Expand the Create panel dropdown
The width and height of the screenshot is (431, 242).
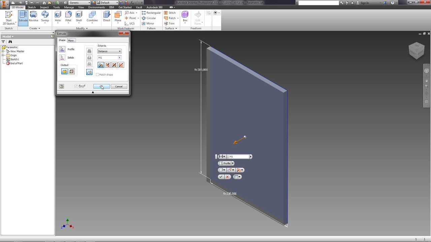point(35,29)
